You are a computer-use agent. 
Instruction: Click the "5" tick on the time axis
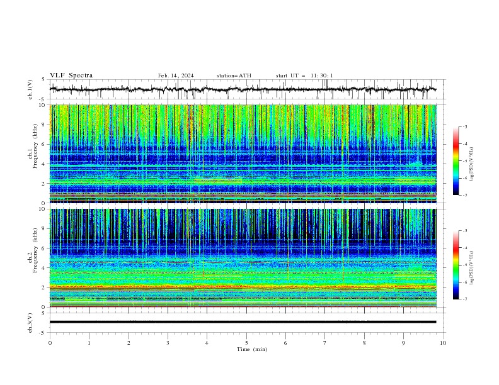pos(246,343)
